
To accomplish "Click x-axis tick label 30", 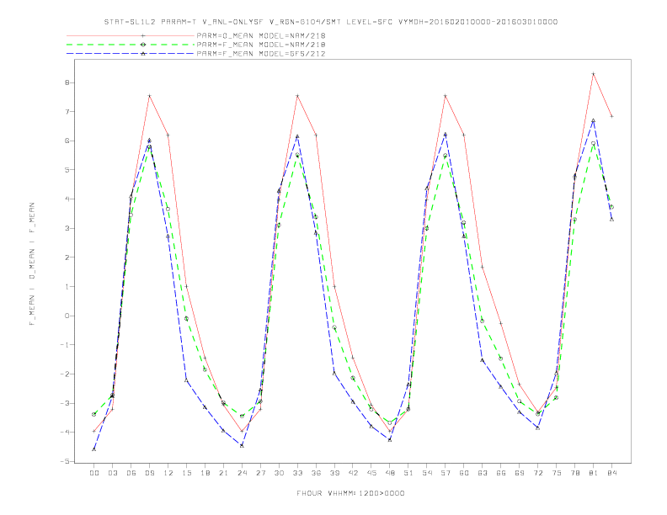I will [279, 473].
